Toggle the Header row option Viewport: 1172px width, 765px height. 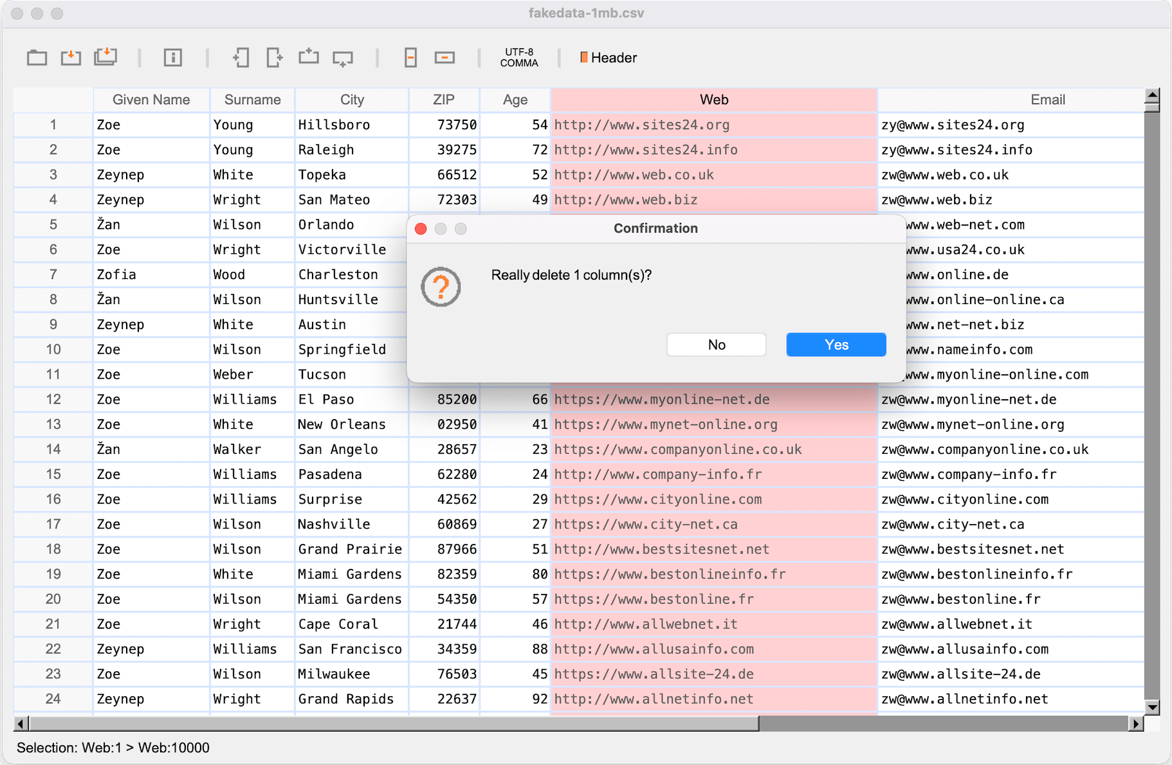(x=608, y=58)
